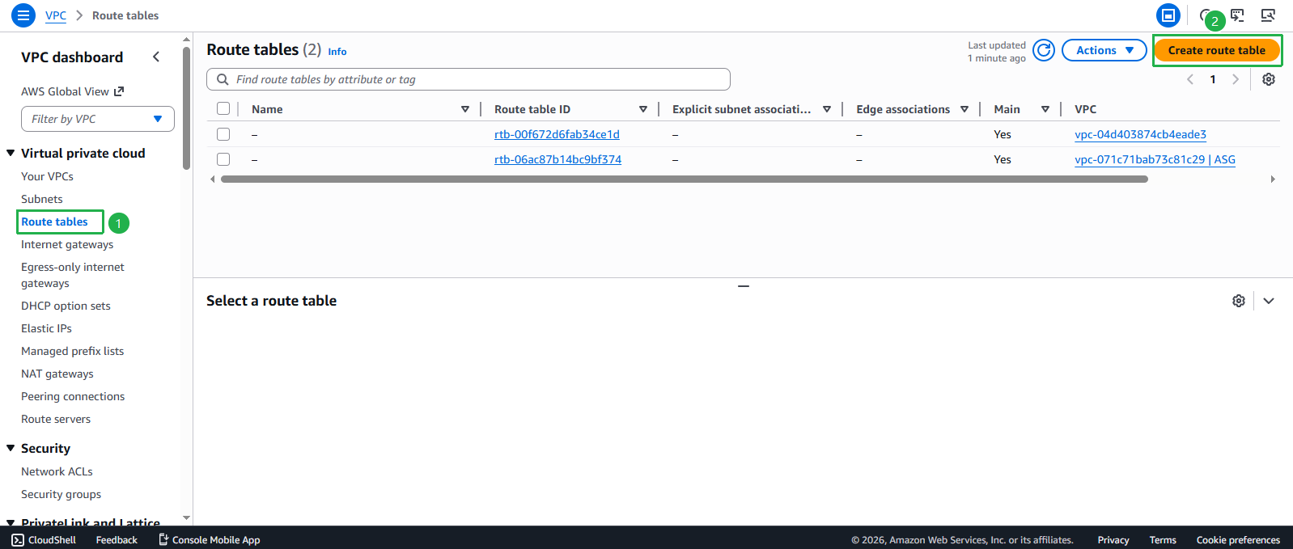Open Privacy link in footer
This screenshot has width=1293, height=549.
click(1113, 539)
